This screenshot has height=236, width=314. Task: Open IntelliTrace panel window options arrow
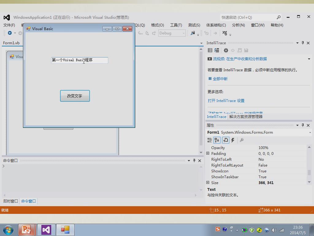(297, 43)
